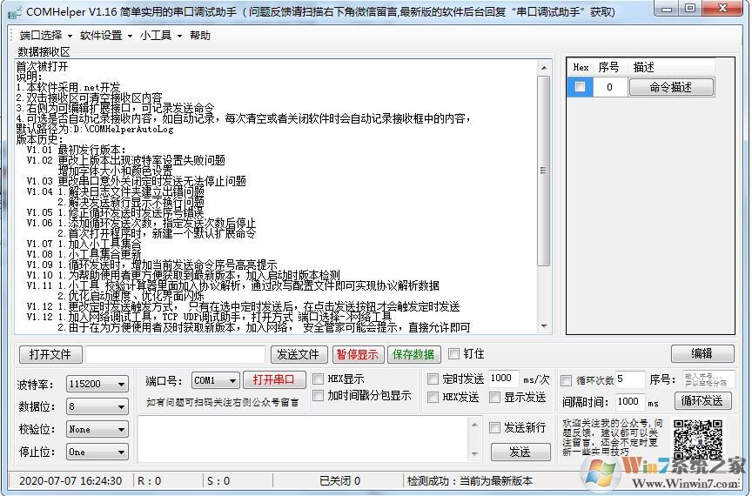Viewport: 752px width, 496px height.
Task: Toggle the 显示发送 checkbox
Action: 494,397
